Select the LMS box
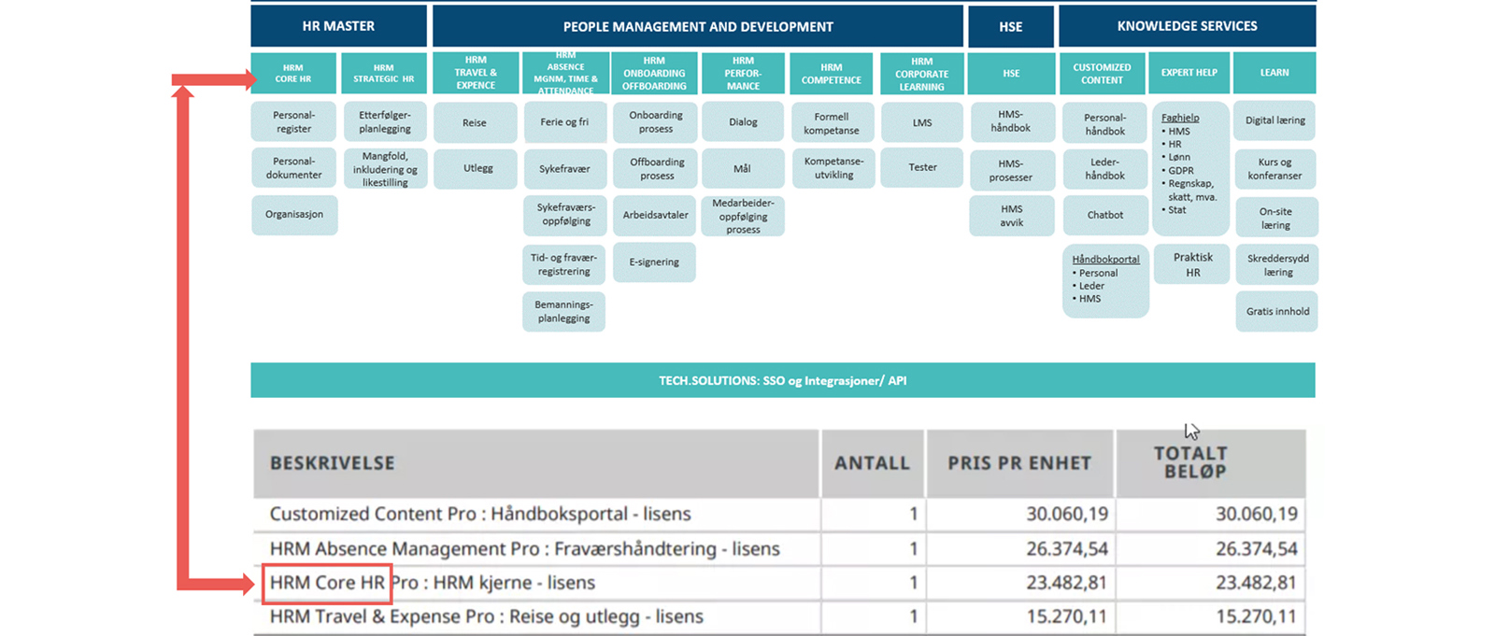1495x636 pixels. (x=922, y=122)
